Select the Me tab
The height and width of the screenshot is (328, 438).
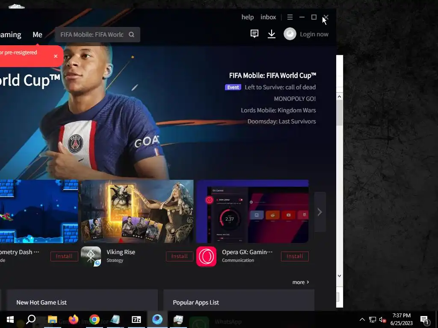tap(38, 35)
